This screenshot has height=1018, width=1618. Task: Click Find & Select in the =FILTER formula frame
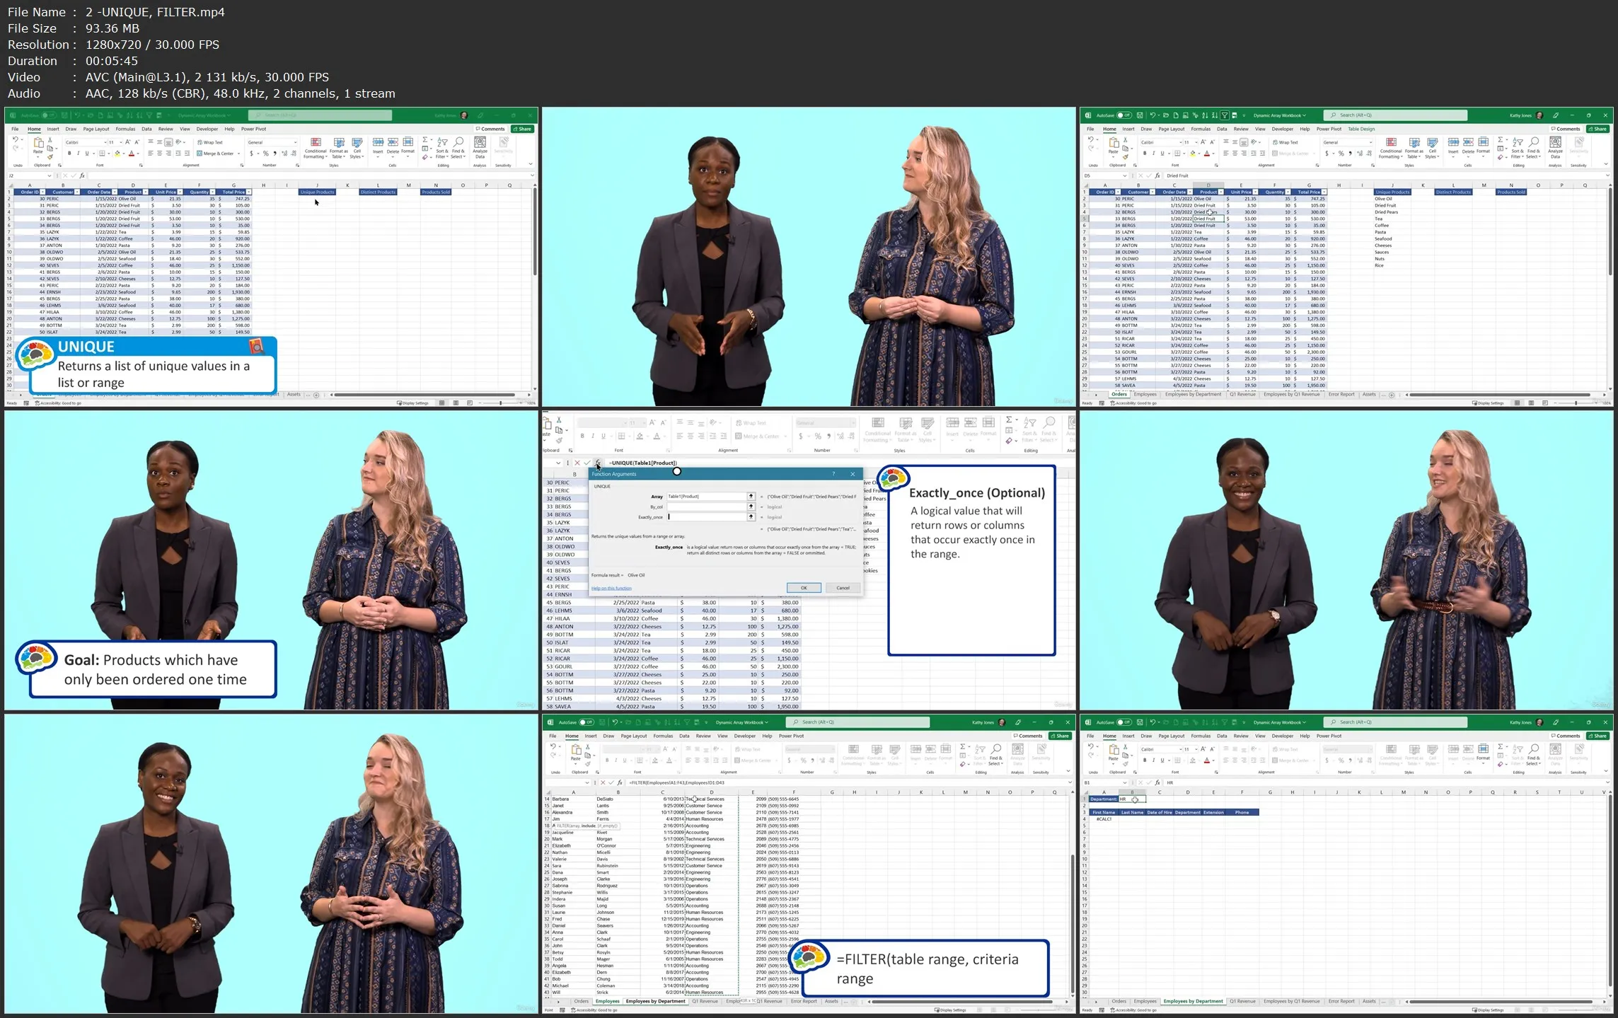(995, 755)
